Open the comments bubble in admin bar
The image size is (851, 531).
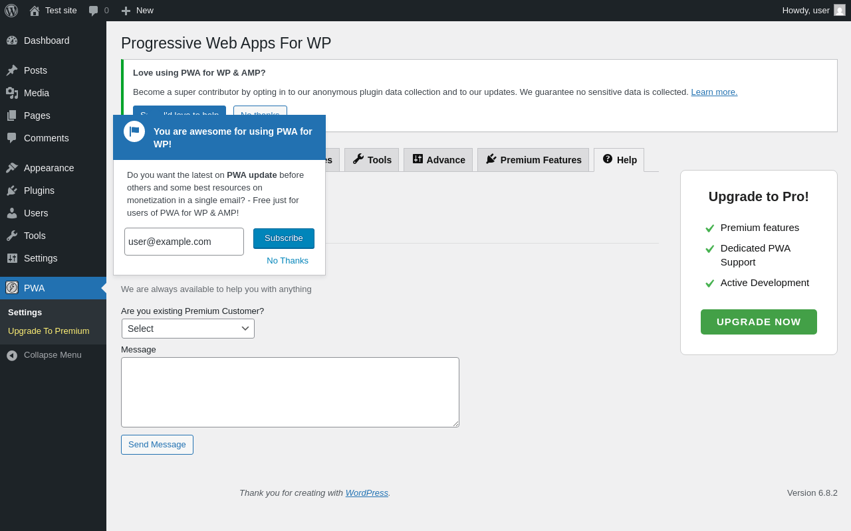94,11
